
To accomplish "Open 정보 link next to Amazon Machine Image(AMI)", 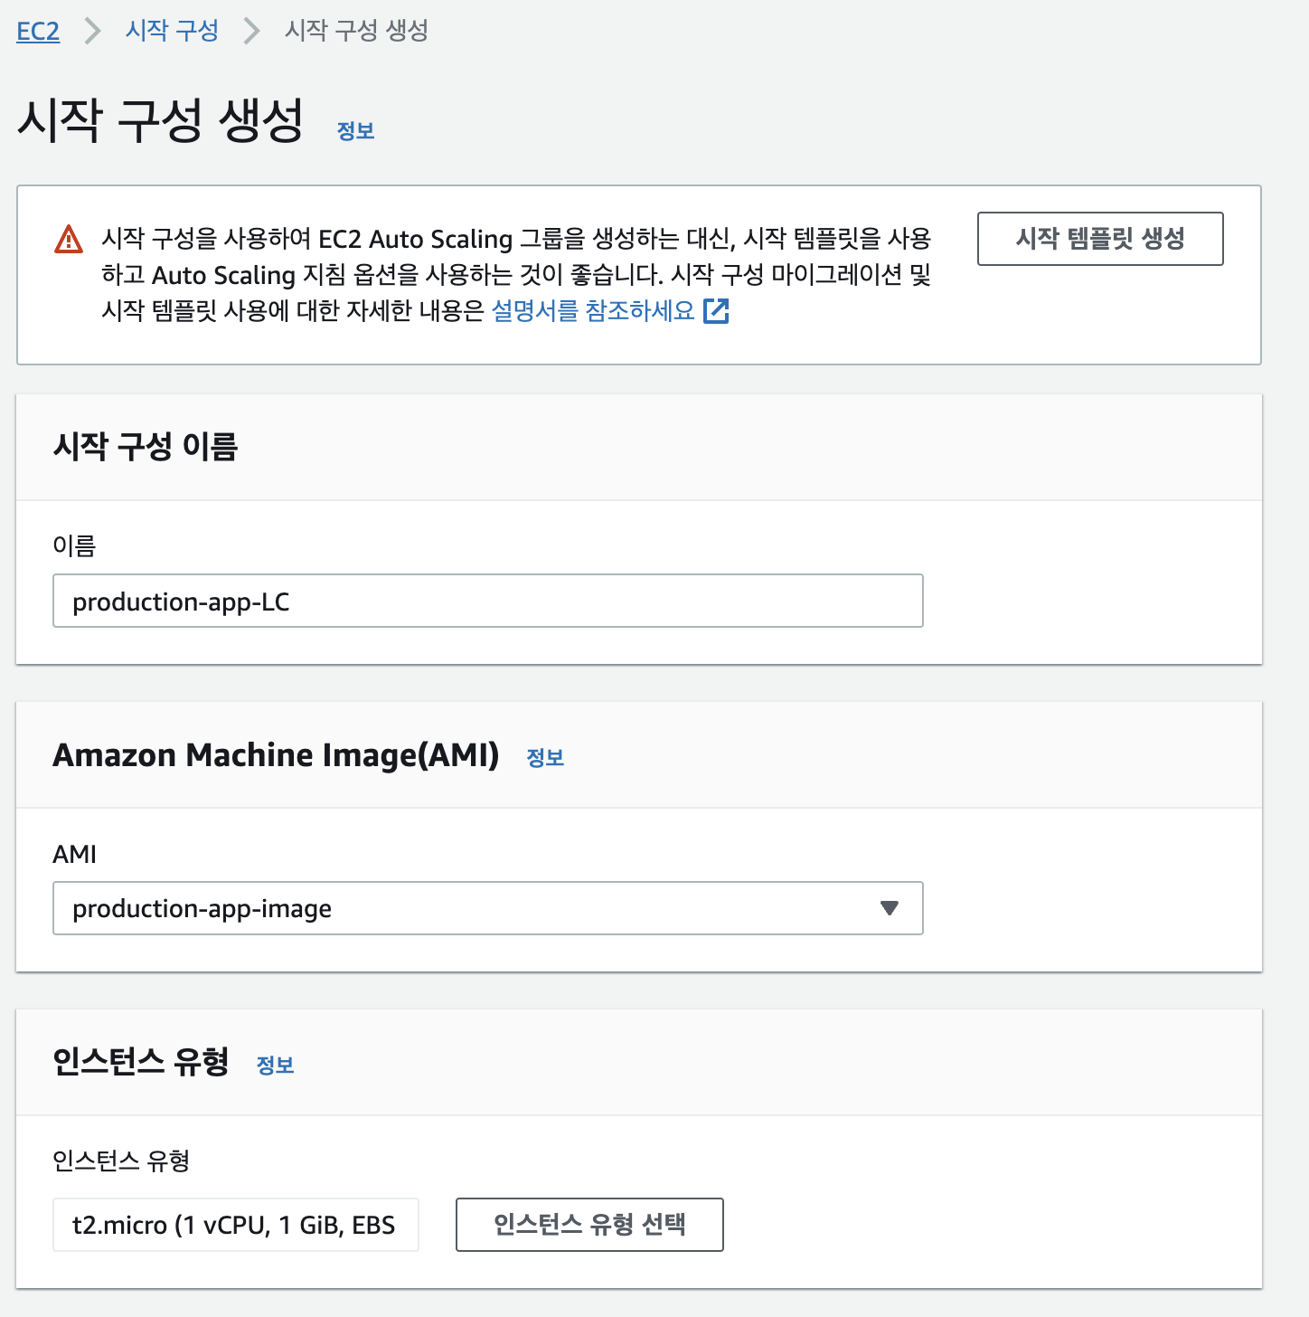I will point(545,758).
